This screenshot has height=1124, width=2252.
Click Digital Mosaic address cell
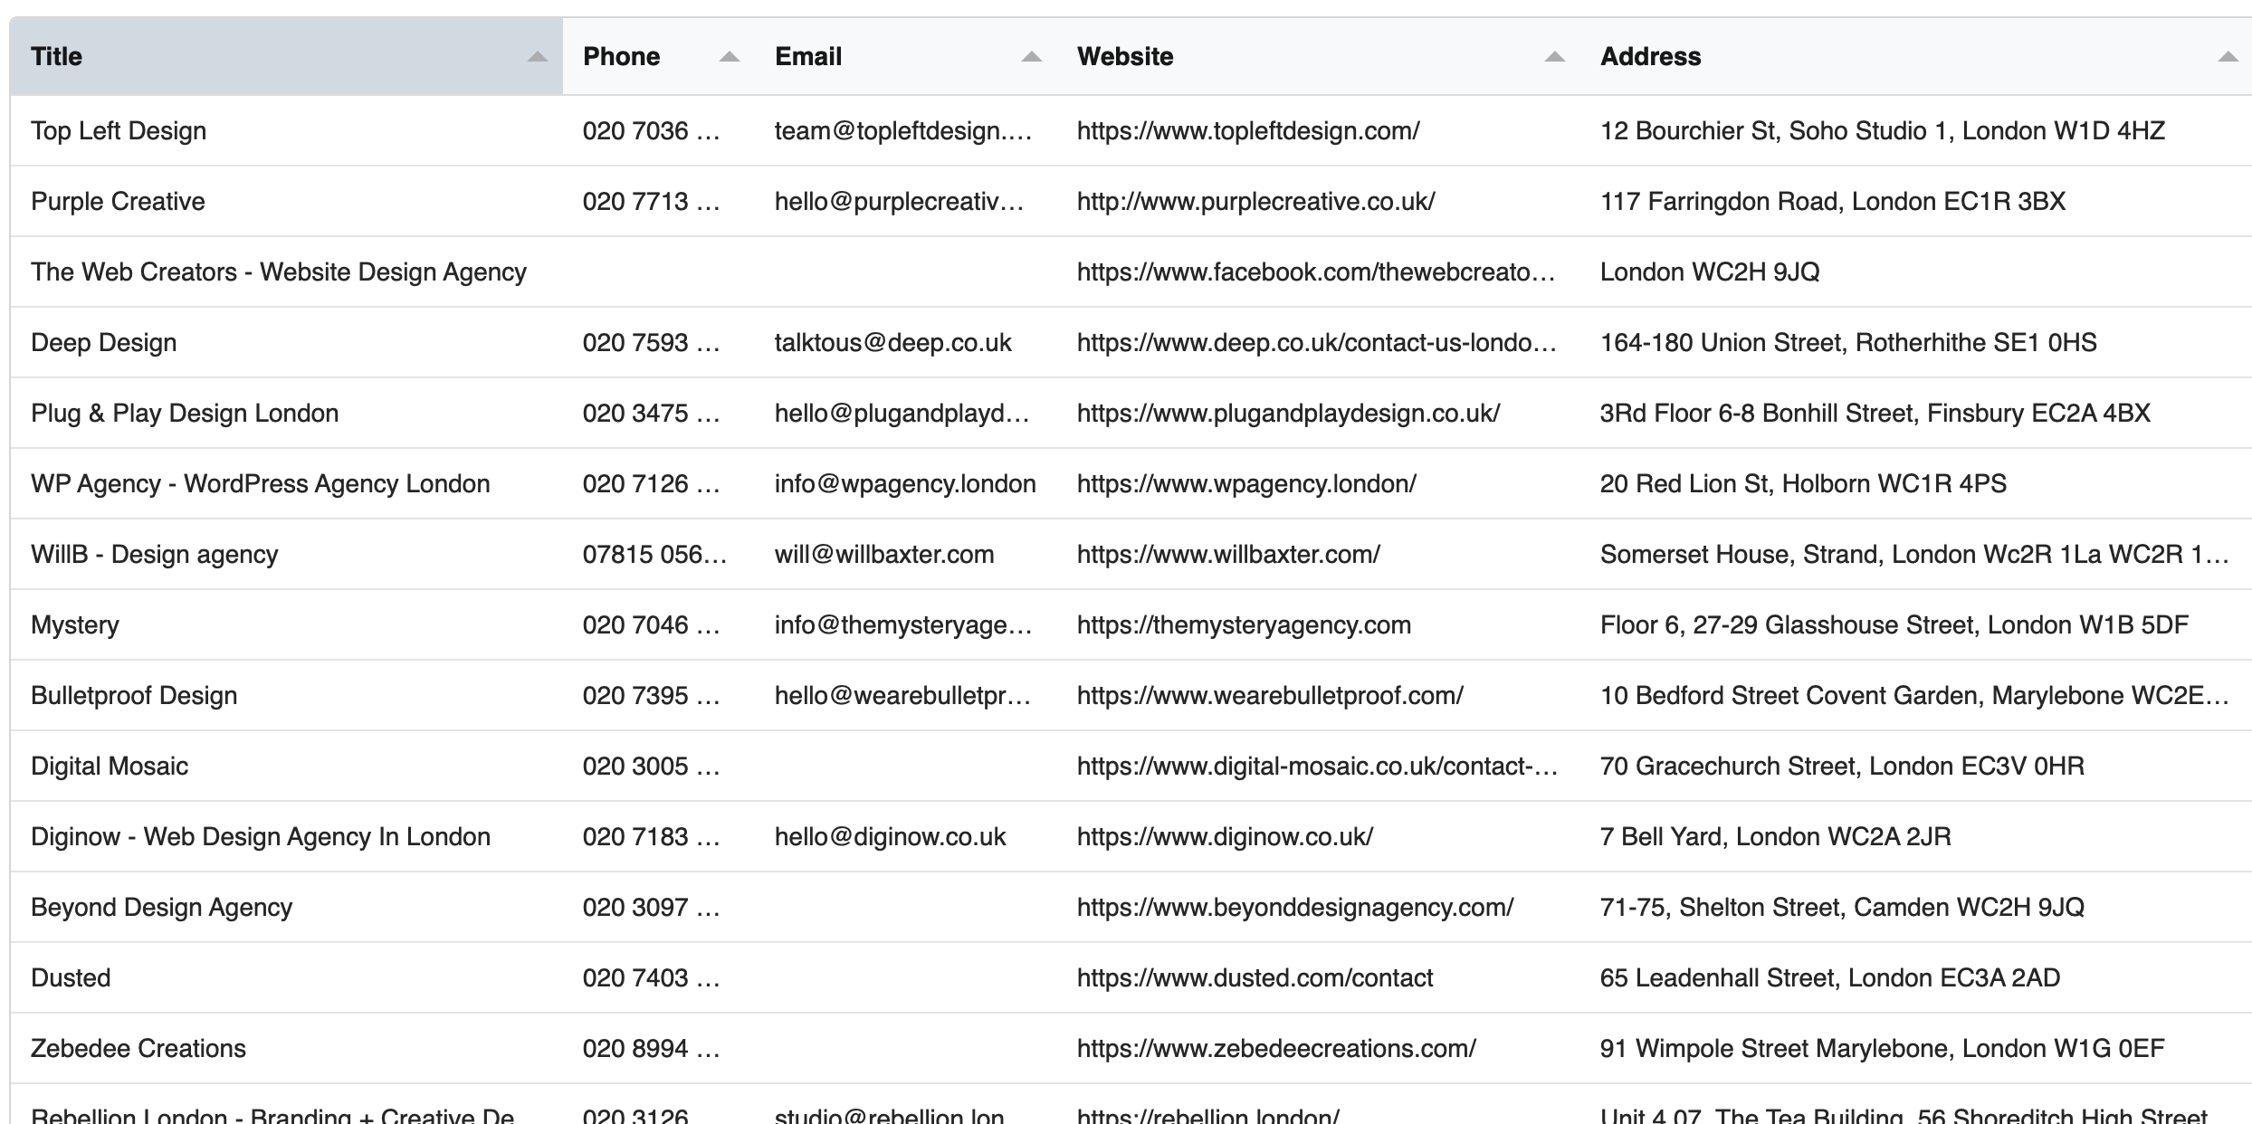(1916, 766)
